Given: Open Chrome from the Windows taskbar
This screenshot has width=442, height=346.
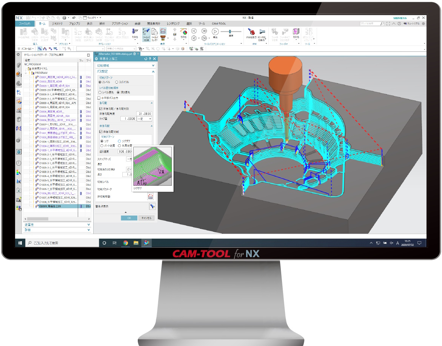Looking at the screenshot, I should (x=125, y=243).
